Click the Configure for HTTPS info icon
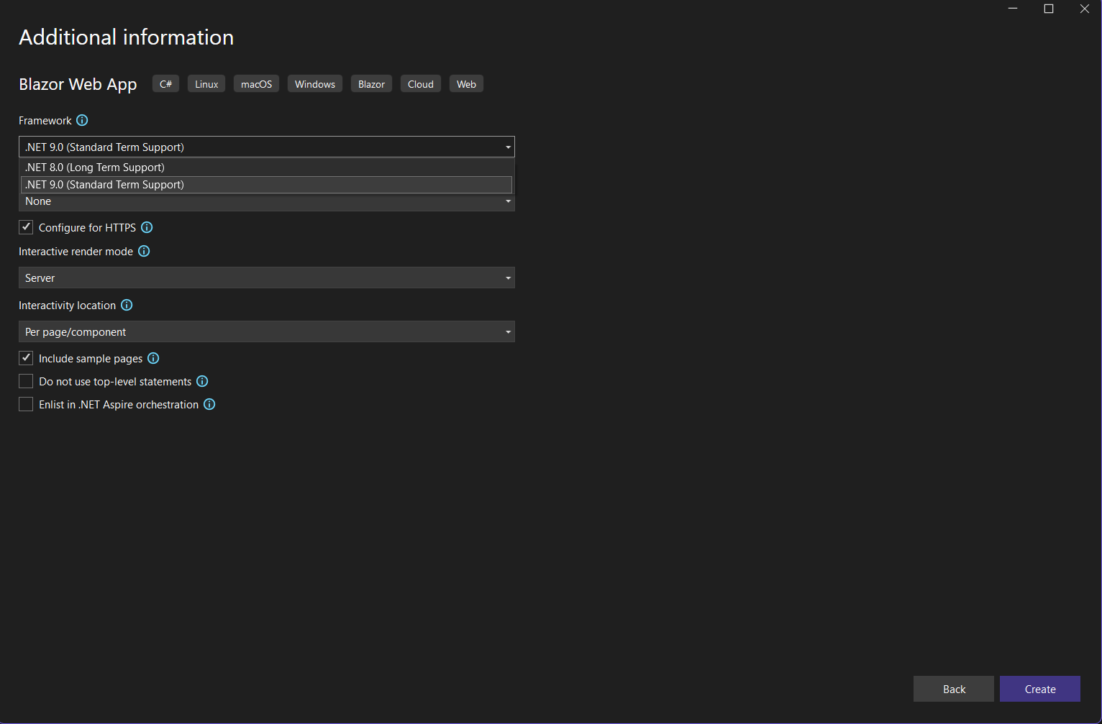 pyautogui.click(x=147, y=227)
